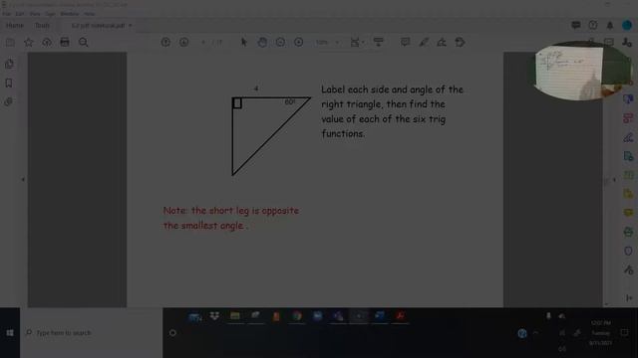Open the Edit menu
Viewport: 638px width, 358px height.
20,14
